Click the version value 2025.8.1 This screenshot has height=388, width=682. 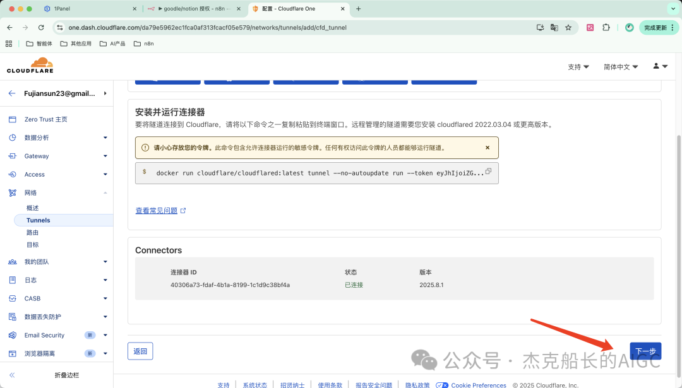(x=431, y=285)
